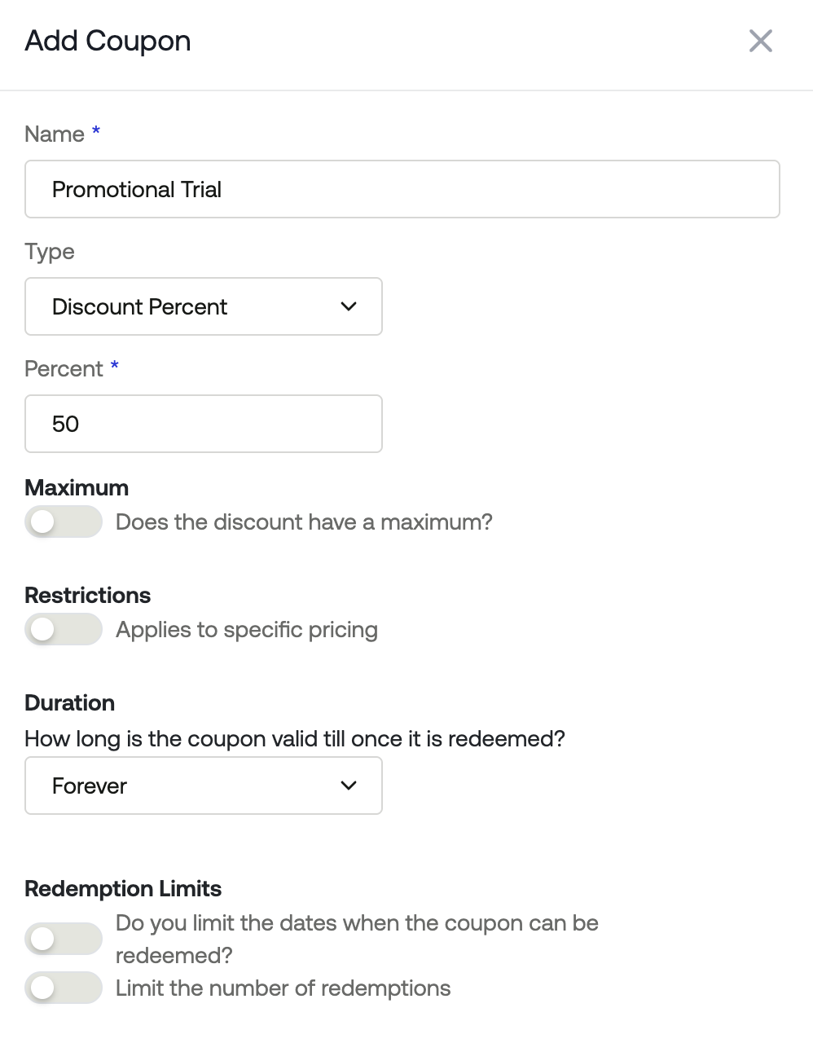Open the Forever duration dropdown

[x=204, y=786]
